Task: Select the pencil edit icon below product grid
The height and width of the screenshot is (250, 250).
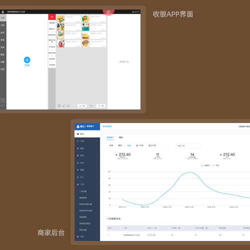Action: pos(63,106)
